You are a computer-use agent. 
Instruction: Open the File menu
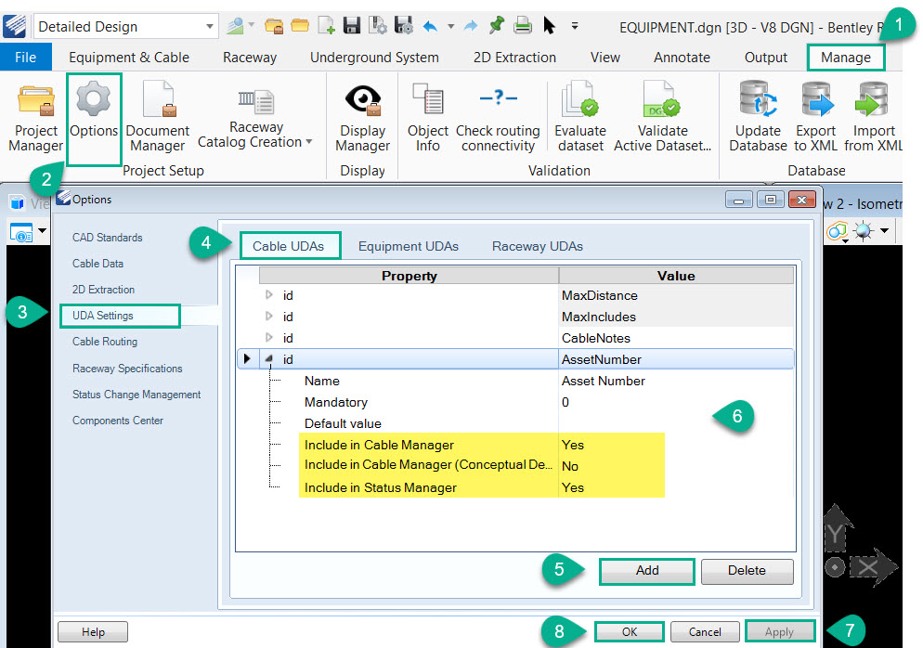coord(25,57)
